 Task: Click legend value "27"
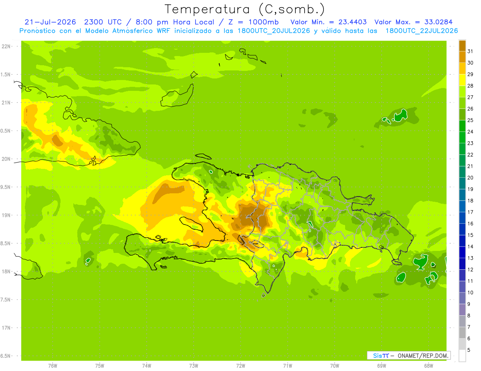tap(471, 97)
